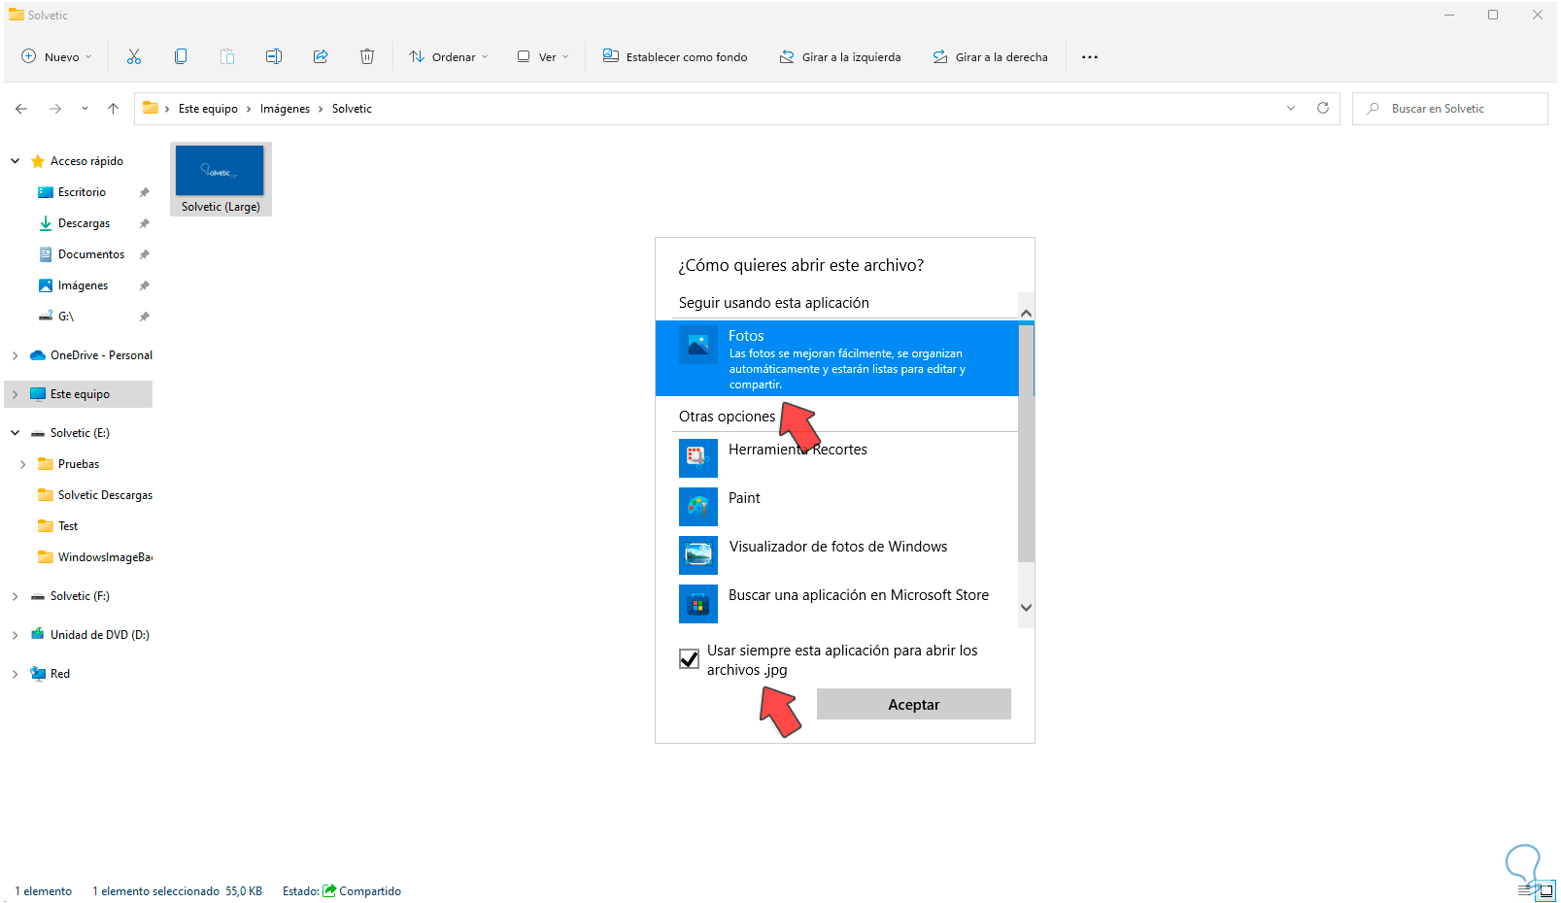
Task: Expand the Red network node
Action: tap(16, 674)
